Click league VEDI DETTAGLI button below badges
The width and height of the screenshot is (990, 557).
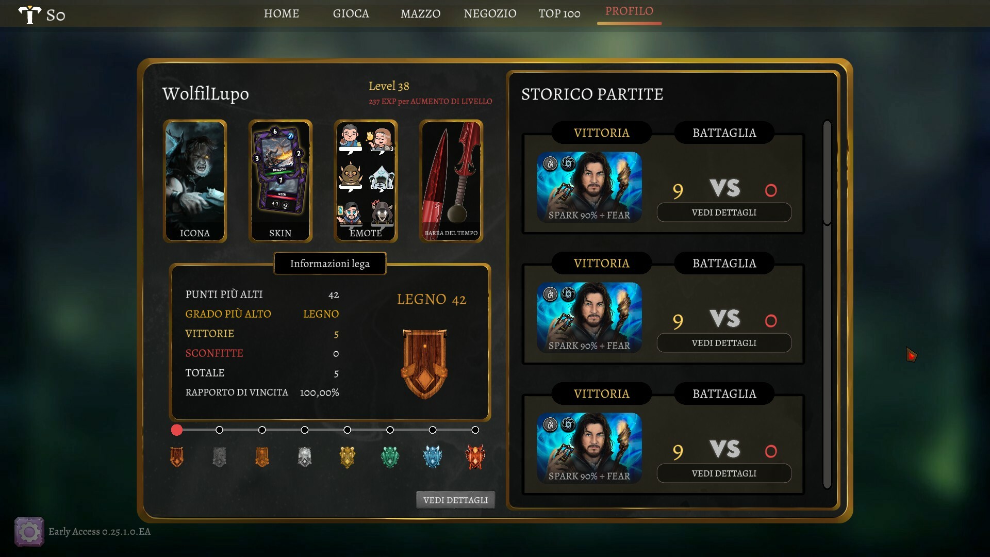tap(455, 500)
